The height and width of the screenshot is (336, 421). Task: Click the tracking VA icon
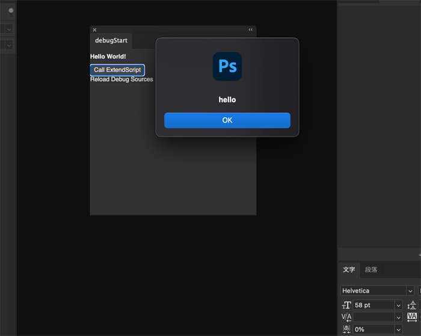click(411, 317)
